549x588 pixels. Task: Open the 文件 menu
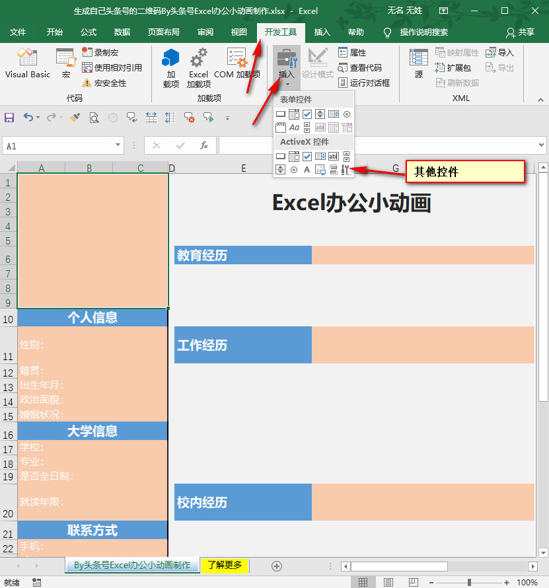tap(18, 31)
